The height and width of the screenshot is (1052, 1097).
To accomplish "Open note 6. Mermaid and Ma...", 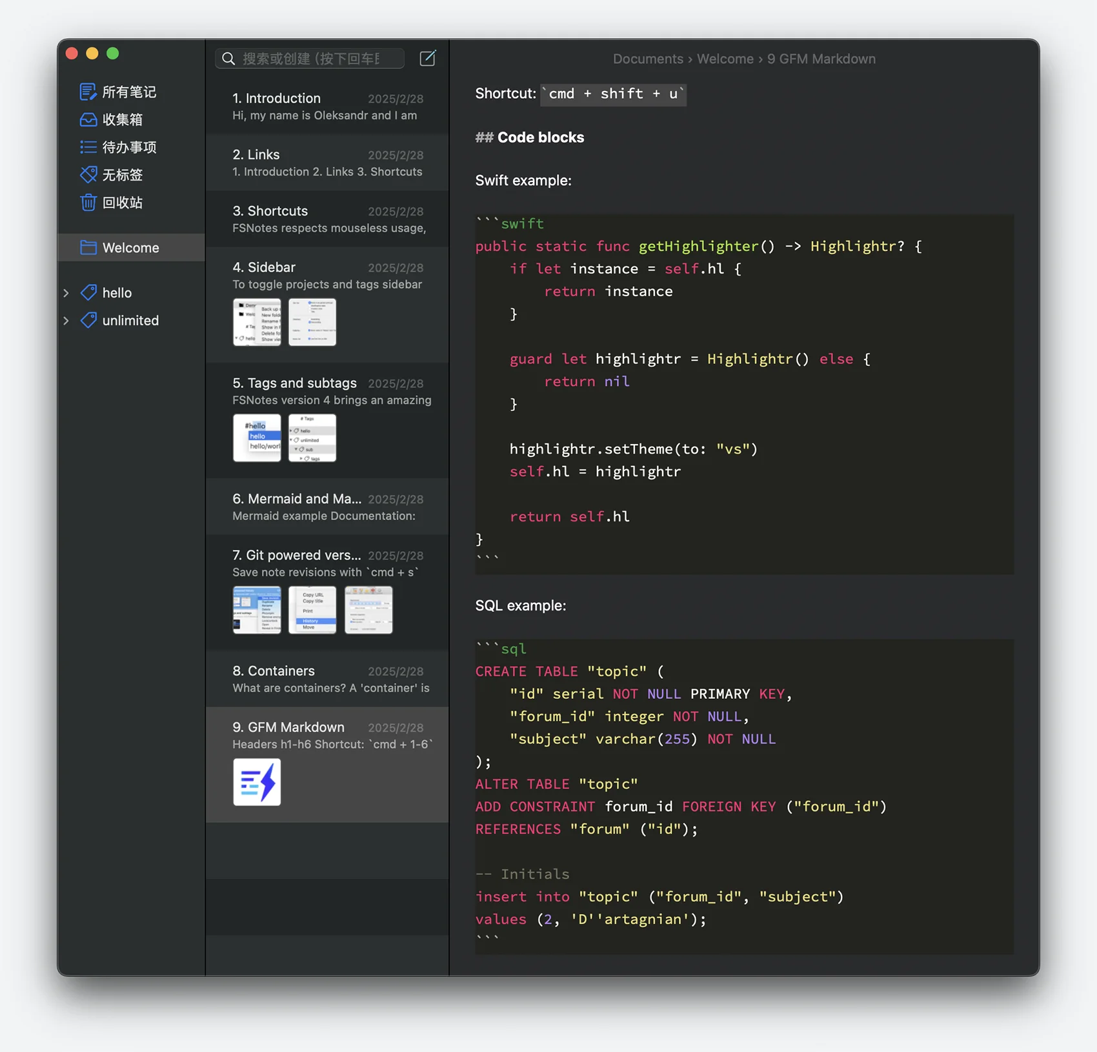I will pos(327,507).
